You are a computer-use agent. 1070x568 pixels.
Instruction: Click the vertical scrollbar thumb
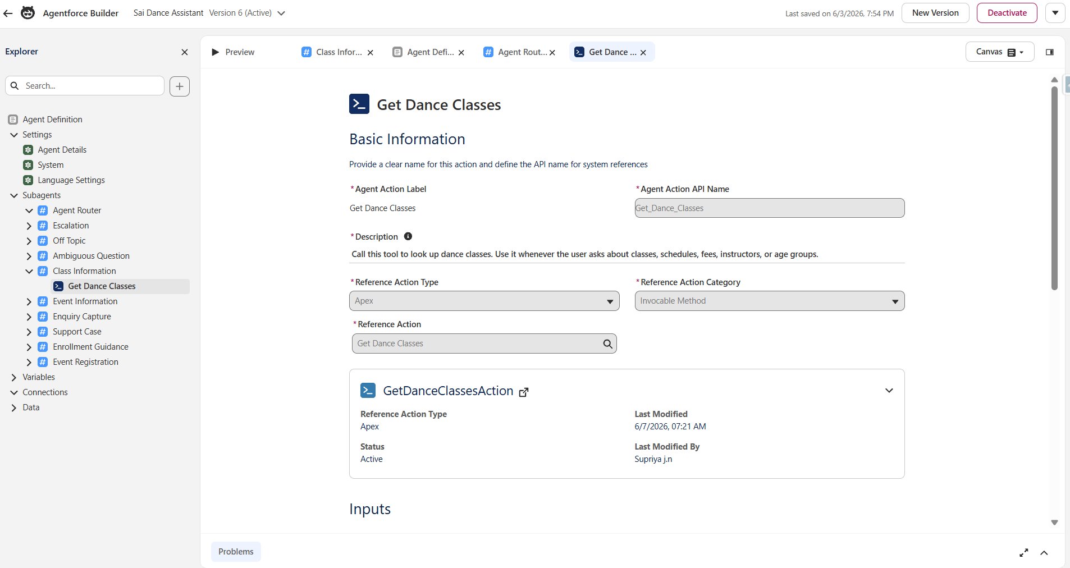click(1054, 188)
